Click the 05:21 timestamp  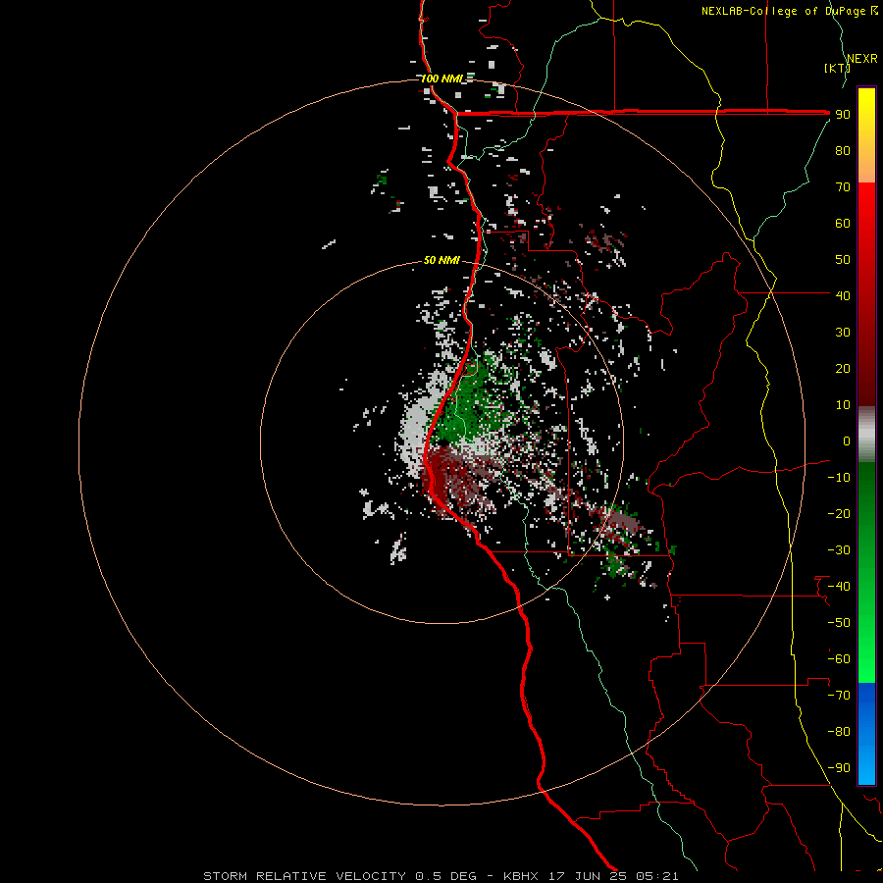coord(657,876)
